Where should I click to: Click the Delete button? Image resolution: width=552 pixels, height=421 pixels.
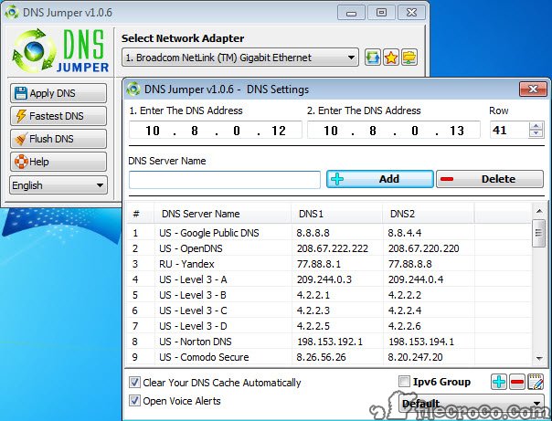tap(490, 179)
